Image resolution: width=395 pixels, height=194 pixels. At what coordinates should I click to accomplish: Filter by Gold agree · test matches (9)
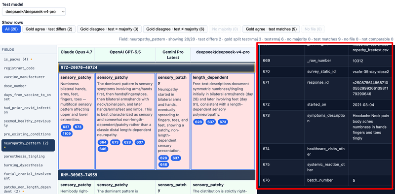(271, 29)
